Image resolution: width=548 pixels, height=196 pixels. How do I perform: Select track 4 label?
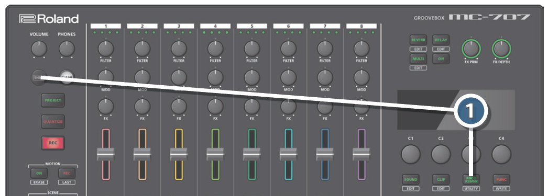[215, 26]
